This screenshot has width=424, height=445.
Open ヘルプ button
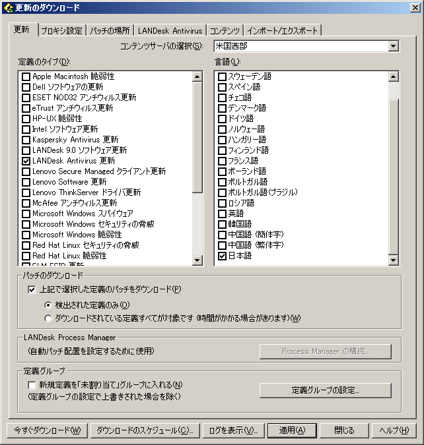[x=394, y=430]
